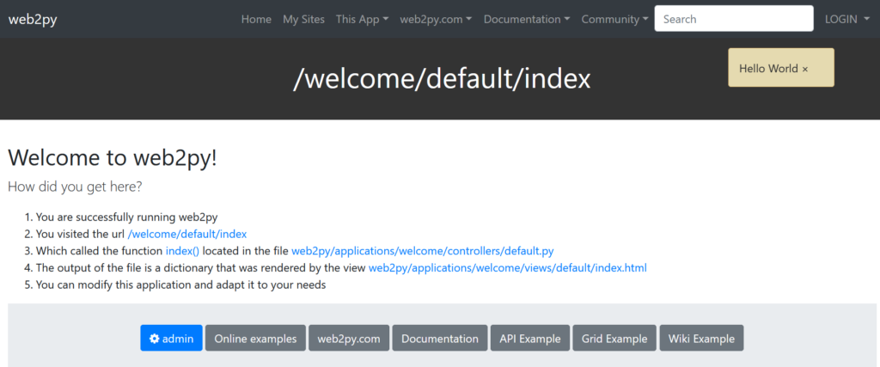Click the Welcome to web2py! heading
This screenshot has width=880, height=367.
[113, 157]
